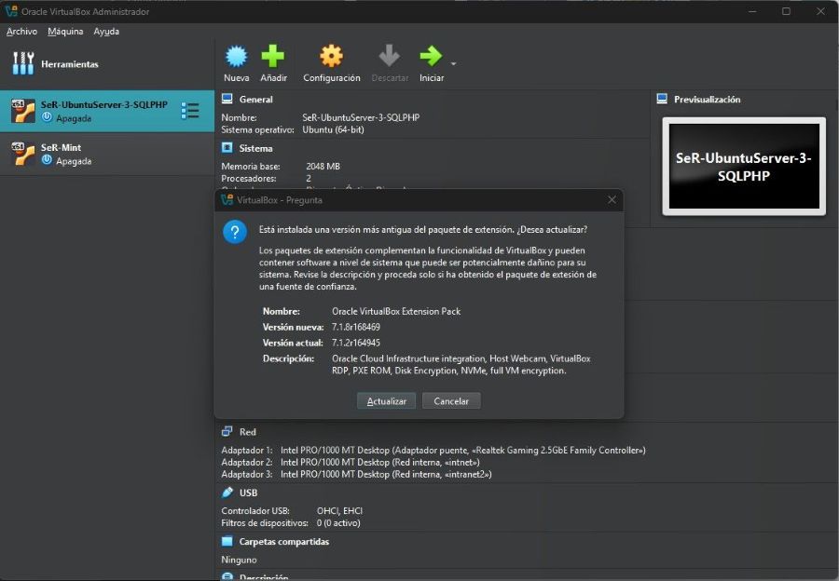The width and height of the screenshot is (839, 581).
Task: Click the Filtros de dispositivos value
Action: (338, 523)
